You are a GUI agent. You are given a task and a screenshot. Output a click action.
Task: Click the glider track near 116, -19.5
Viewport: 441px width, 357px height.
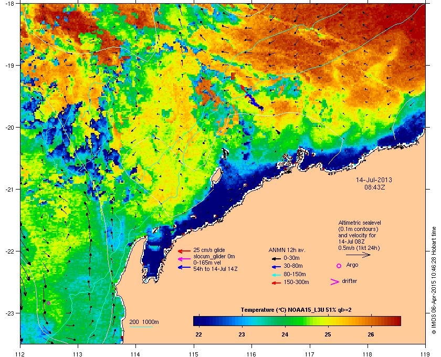pos(253,97)
